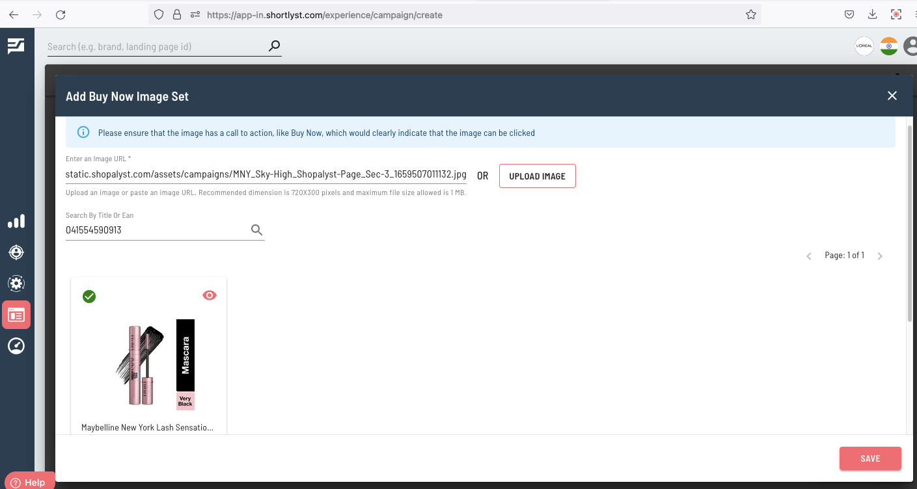The height and width of the screenshot is (489, 917).
Task: Click the padlock site security icon
Action: (176, 14)
